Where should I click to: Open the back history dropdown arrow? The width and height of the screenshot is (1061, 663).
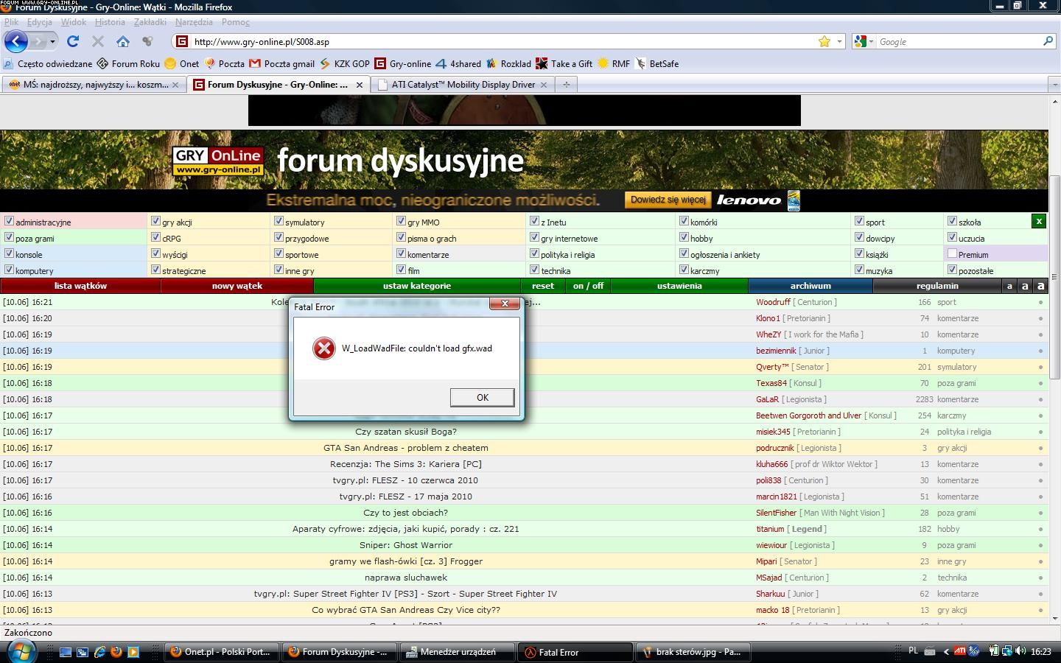pyautogui.click(x=52, y=42)
